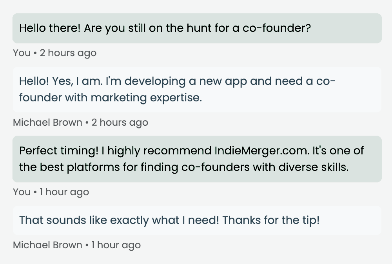Click 'Perfect timing!' opening words
The height and width of the screenshot is (264, 392).
click(x=59, y=151)
